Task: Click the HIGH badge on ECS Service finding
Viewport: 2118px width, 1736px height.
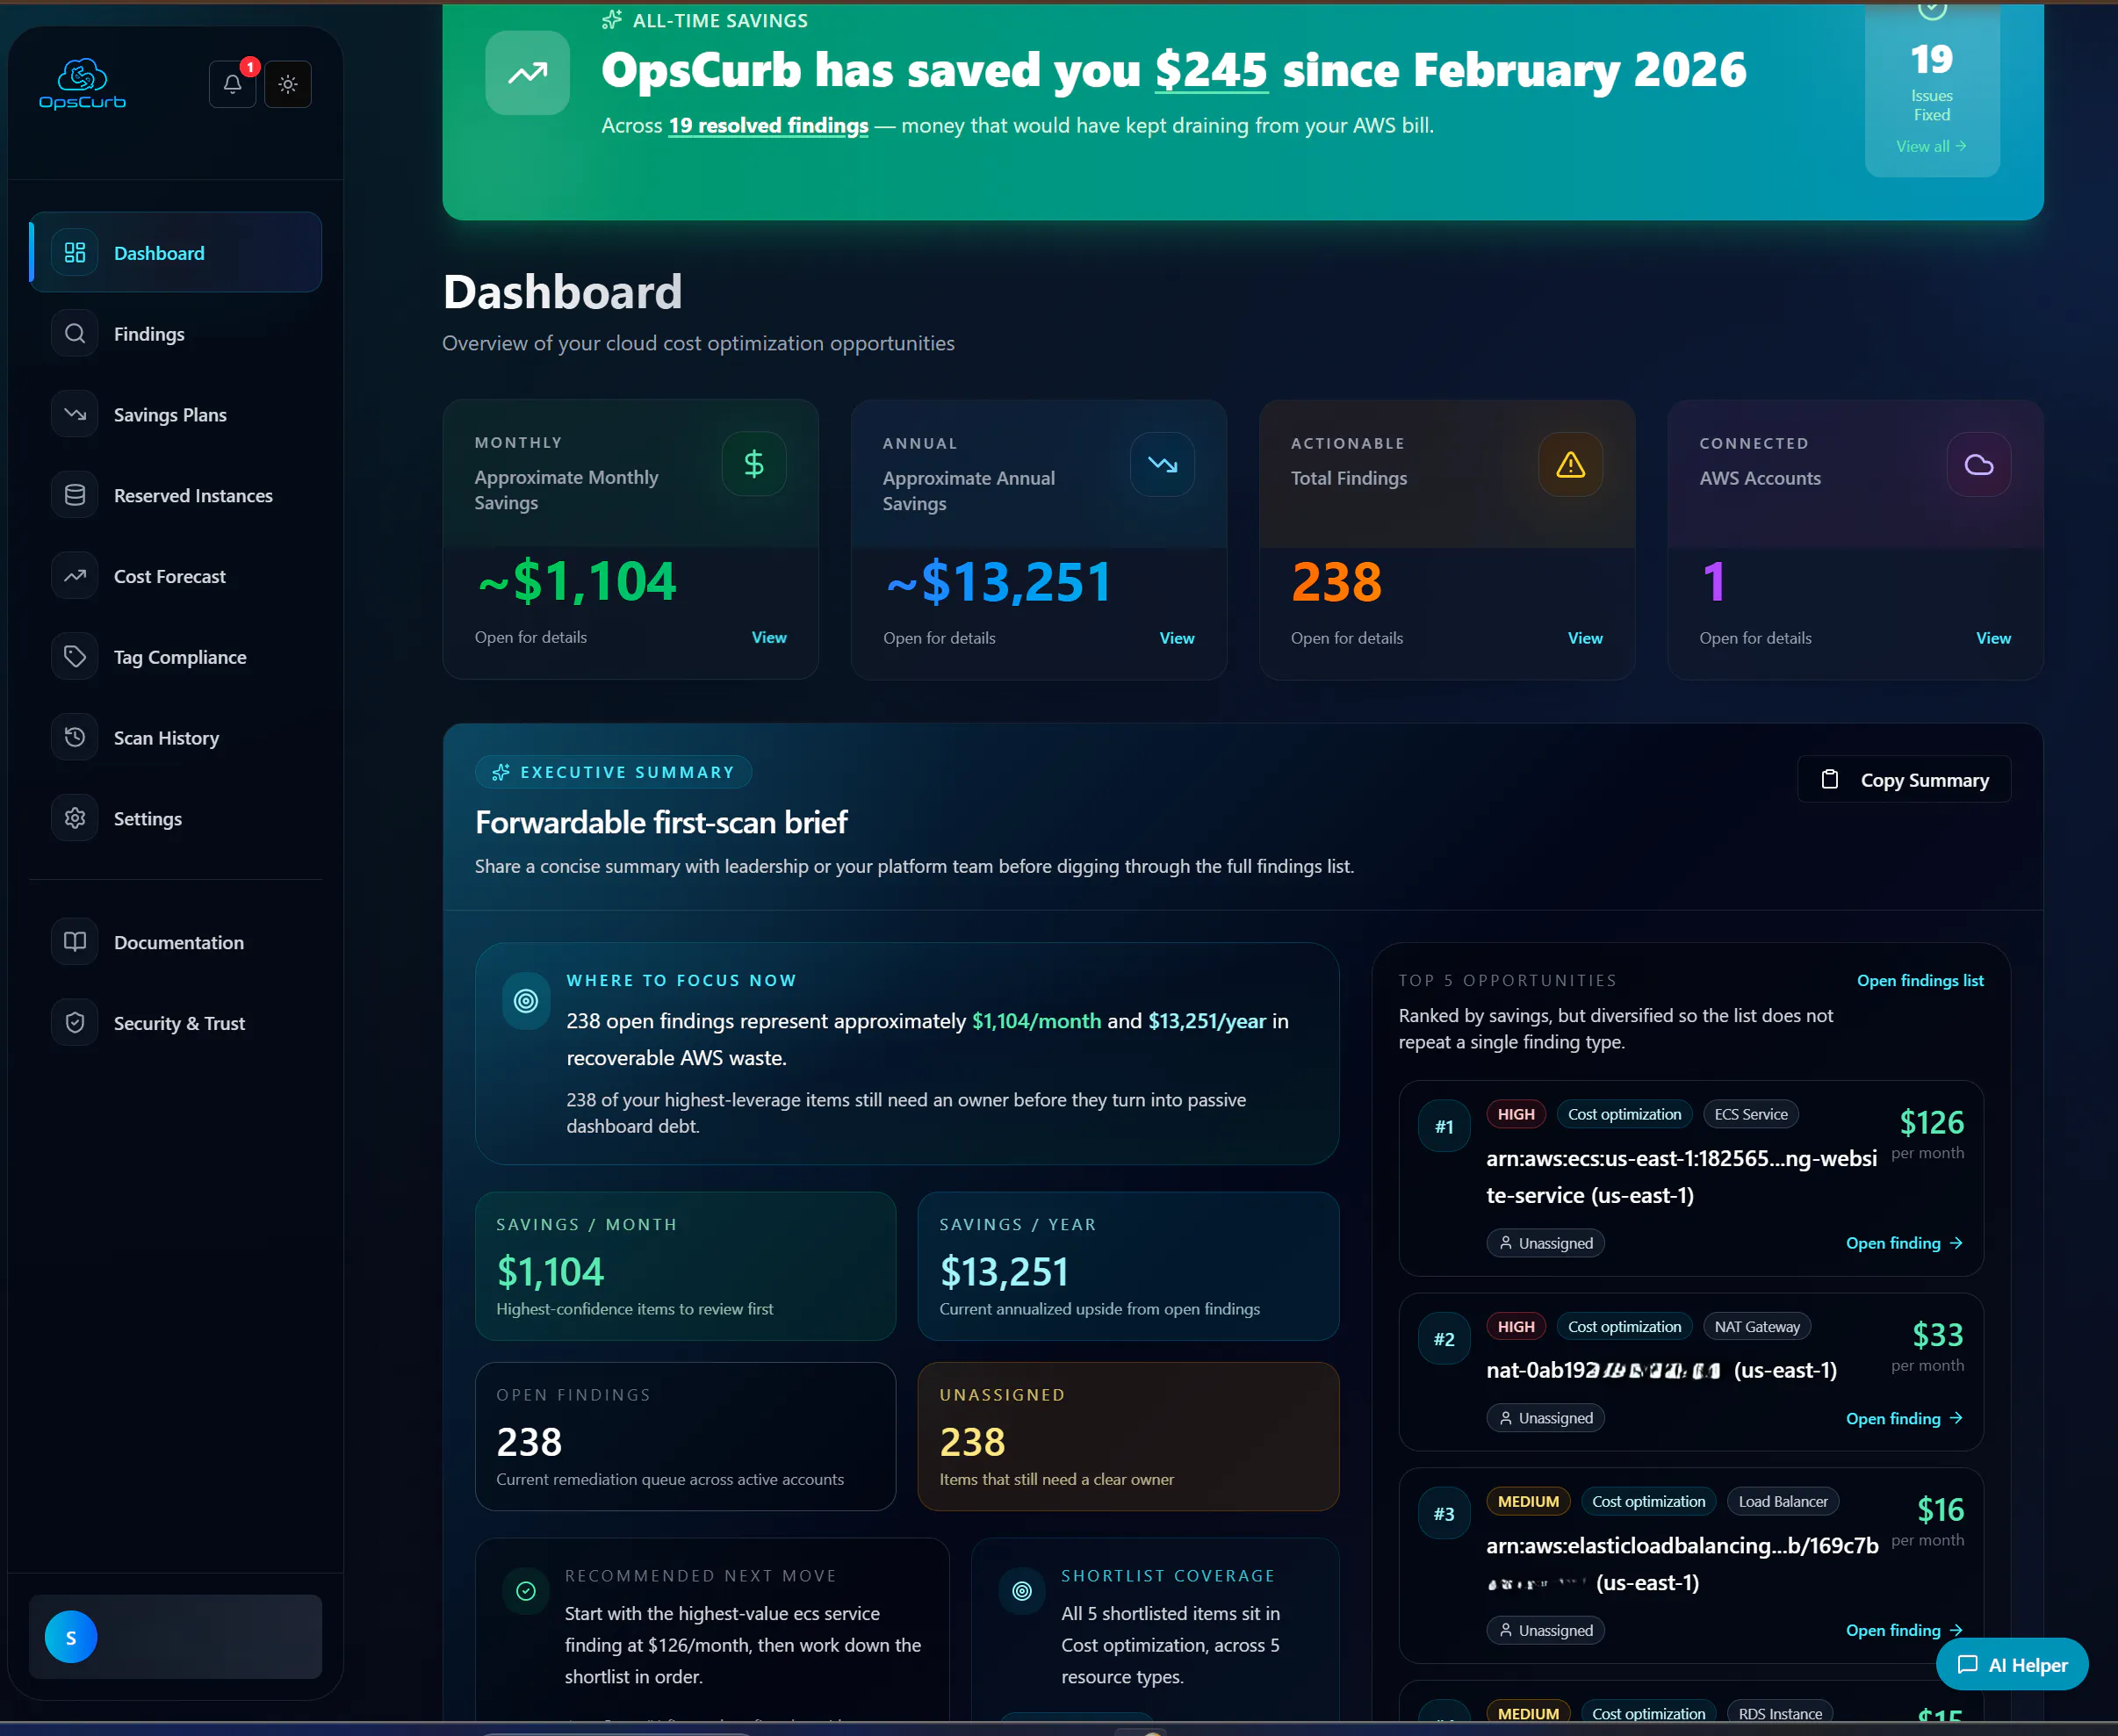Action: point(1516,1114)
